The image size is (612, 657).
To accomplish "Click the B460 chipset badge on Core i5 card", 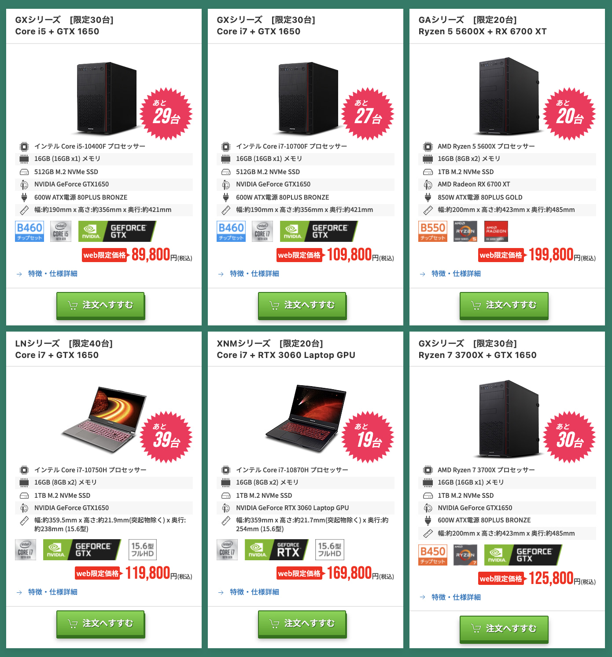I will point(29,231).
